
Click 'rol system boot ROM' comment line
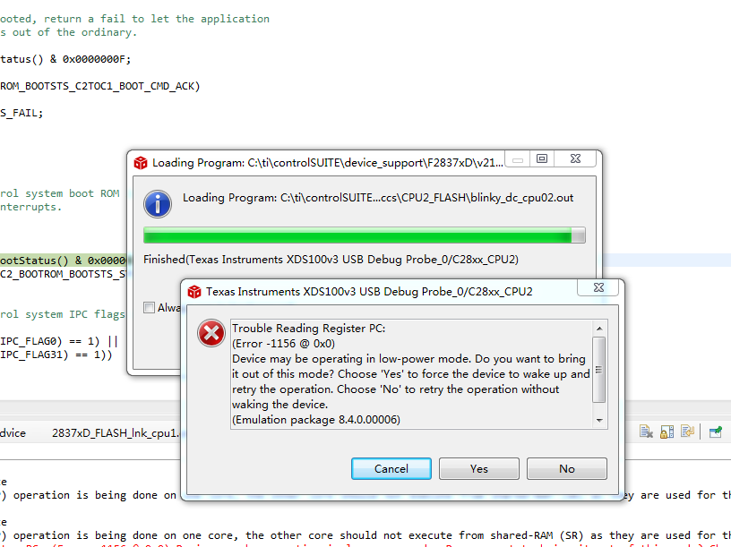coord(60,193)
